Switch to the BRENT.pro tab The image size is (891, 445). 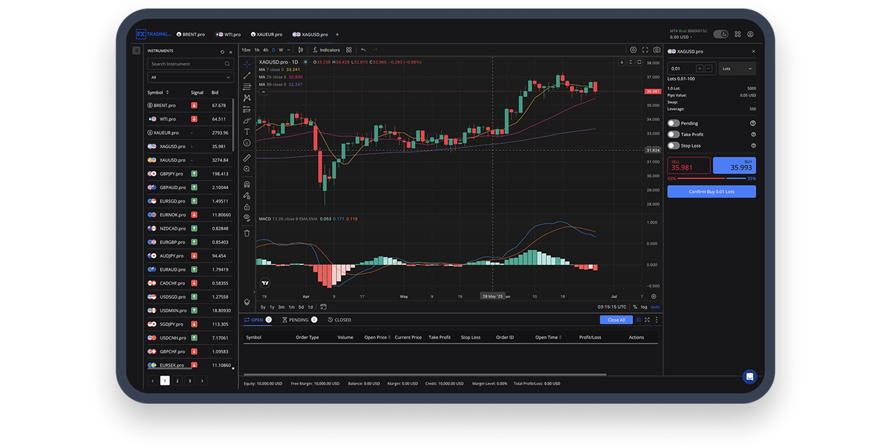point(191,34)
